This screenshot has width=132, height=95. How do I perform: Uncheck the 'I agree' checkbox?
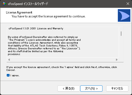8,75
